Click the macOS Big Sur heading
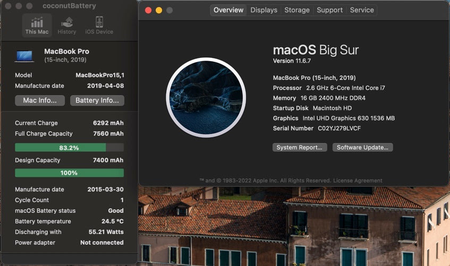The width and height of the screenshot is (450, 266). pyautogui.click(x=316, y=50)
